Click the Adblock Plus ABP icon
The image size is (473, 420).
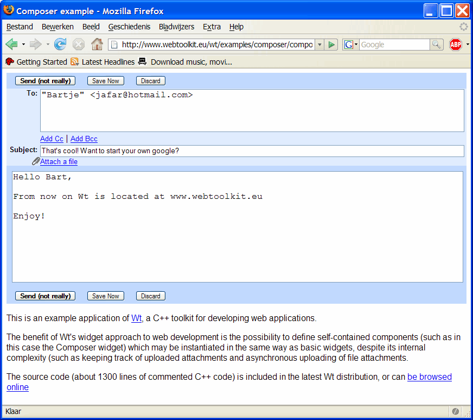tap(455, 45)
